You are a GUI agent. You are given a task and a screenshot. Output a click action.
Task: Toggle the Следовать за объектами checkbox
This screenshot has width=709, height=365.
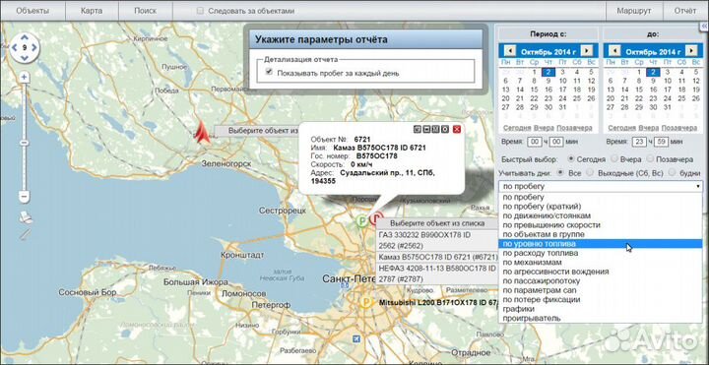pos(200,11)
